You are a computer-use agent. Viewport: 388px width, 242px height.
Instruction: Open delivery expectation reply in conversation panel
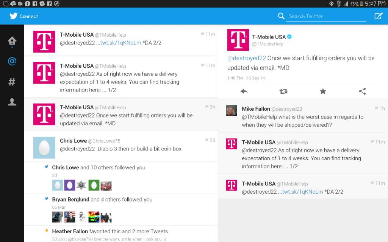[x=303, y=153]
